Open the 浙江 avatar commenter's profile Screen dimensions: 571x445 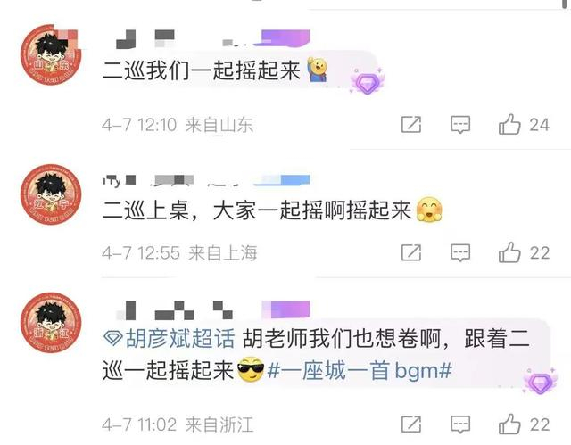[50, 322]
